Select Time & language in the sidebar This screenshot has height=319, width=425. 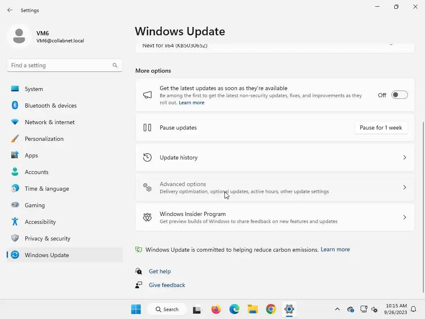coord(65,188)
